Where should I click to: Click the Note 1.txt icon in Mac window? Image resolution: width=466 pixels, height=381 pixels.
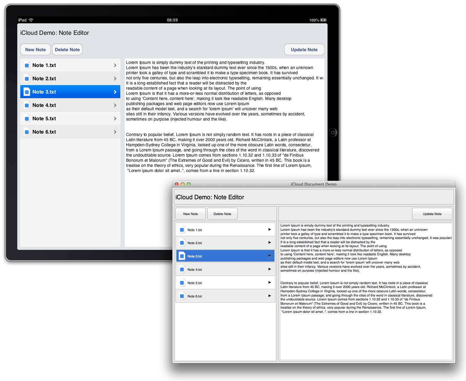coord(182,230)
